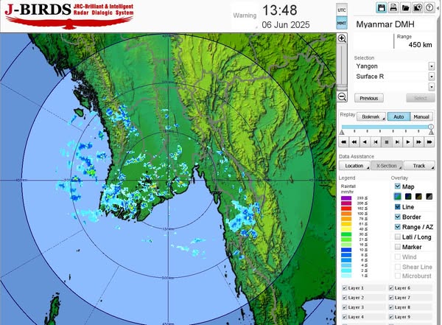The height and width of the screenshot is (325, 442).
Task: Open the help question mark icon
Action: tap(429, 7)
